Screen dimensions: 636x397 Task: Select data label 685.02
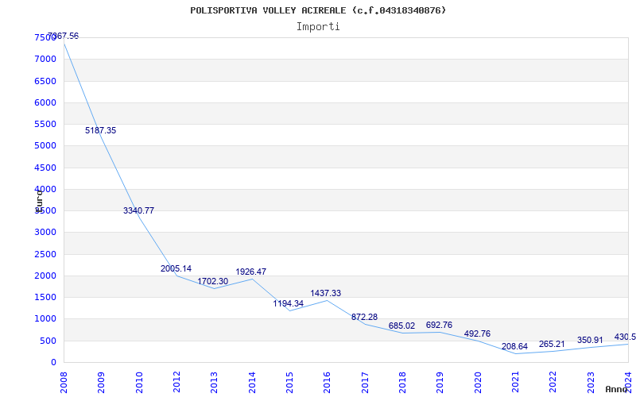[x=402, y=326]
